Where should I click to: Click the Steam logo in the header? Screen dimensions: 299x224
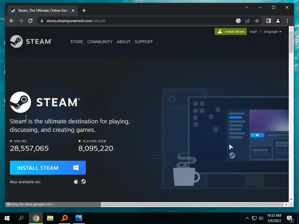tap(31, 41)
